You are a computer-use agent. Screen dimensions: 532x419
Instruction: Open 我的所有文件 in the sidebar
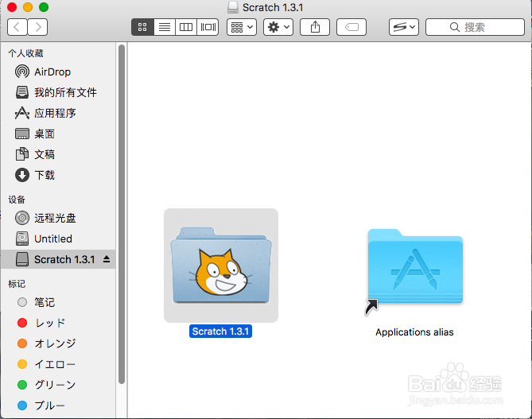coord(58,92)
